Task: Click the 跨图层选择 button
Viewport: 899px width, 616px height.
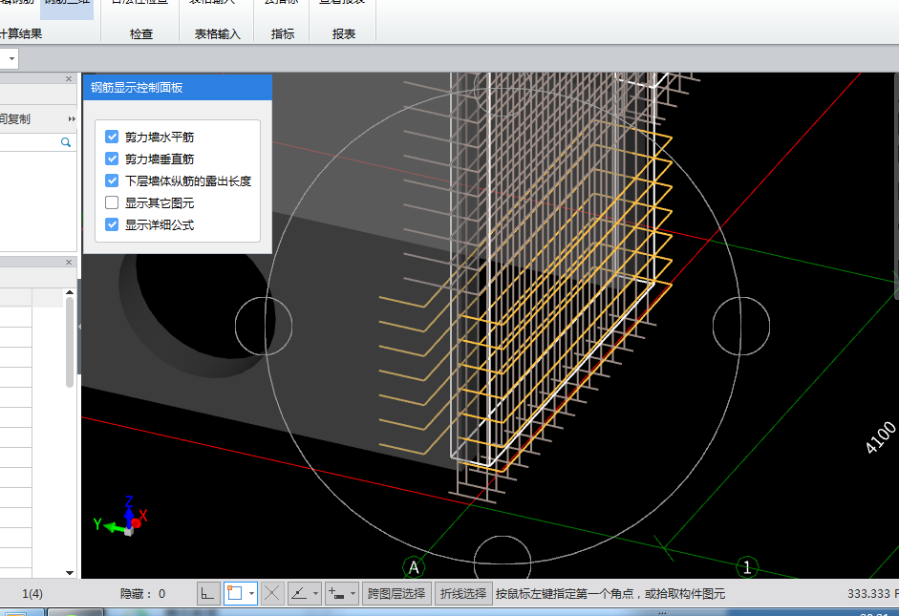Action: [x=396, y=594]
